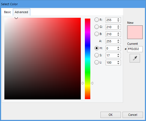Increase the H hue value up arrow
146x121 pixels.
[x=118, y=47]
